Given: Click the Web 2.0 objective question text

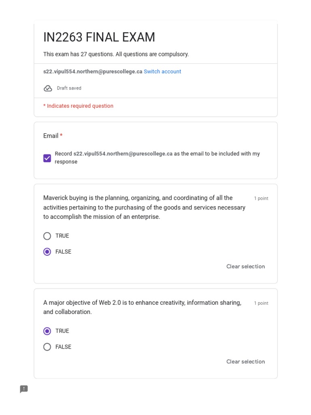Looking at the screenshot, I should tap(142, 307).
